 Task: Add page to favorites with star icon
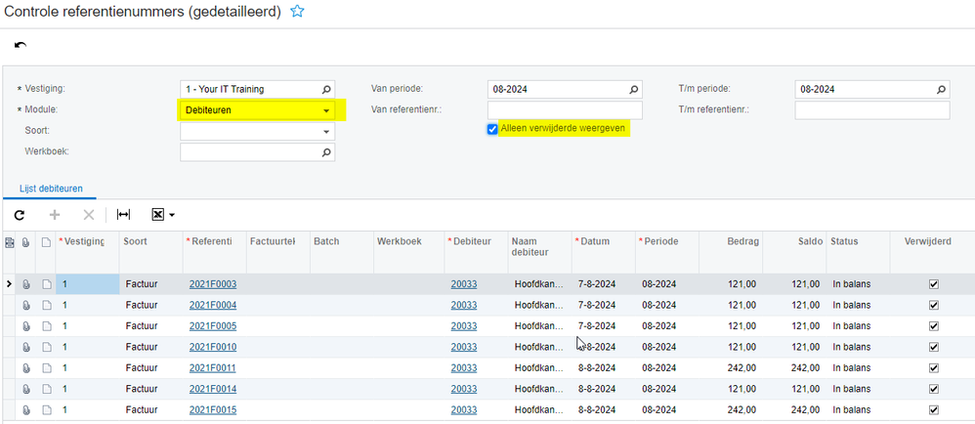pyautogui.click(x=298, y=11)
